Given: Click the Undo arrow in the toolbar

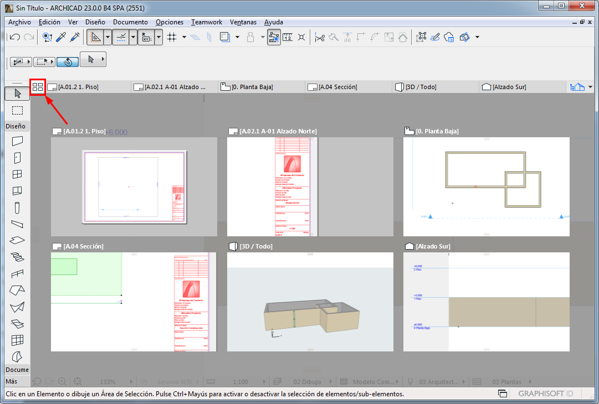Looking at the screenshot, I should coord(14,37).
